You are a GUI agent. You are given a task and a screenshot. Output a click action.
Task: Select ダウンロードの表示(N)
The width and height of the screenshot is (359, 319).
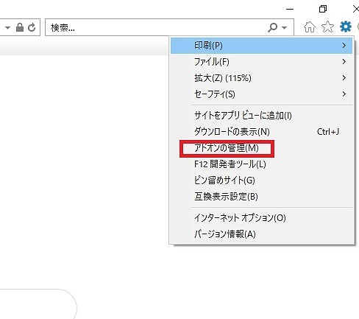tap(261, 132)
